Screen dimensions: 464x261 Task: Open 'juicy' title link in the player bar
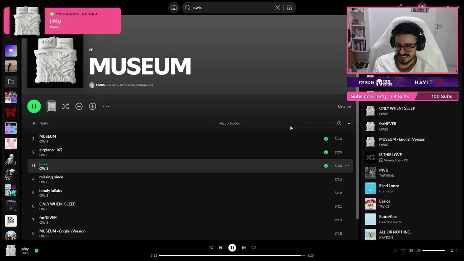tap(25, 249)
